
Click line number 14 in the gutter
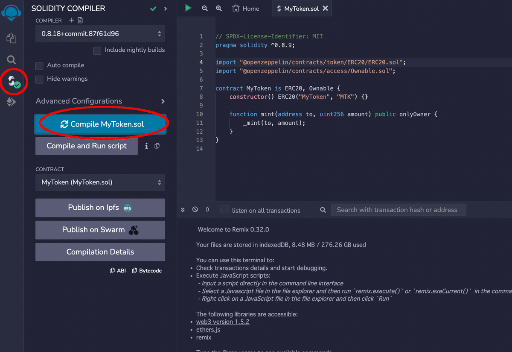coord(200,149)
